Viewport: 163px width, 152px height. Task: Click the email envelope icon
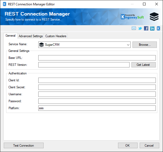(134, 28)
